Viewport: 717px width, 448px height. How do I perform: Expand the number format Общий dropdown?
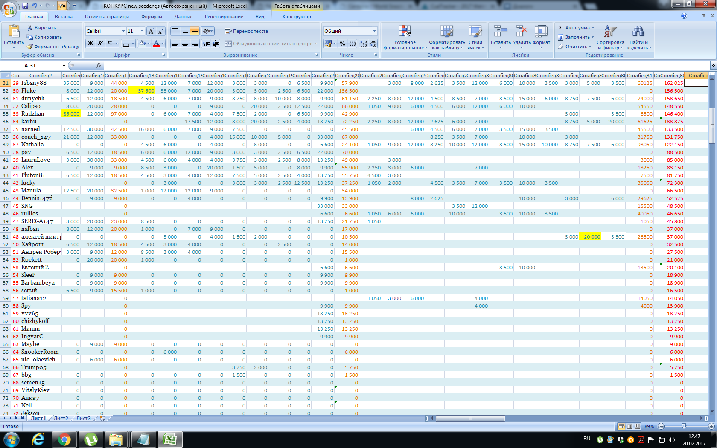click(x=374, y=31)
